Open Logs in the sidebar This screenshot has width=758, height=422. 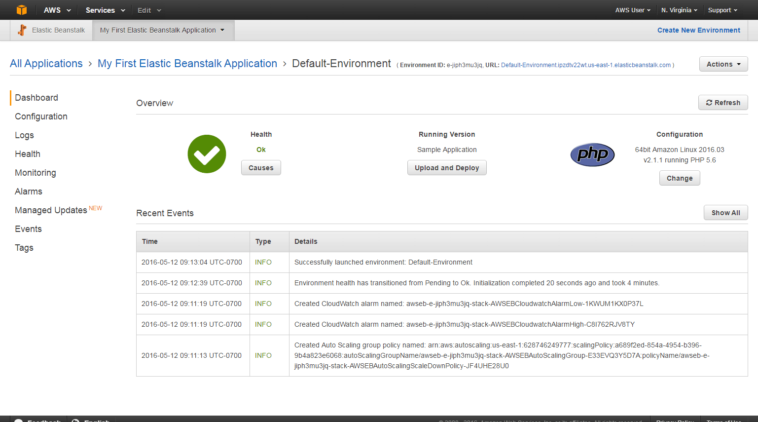pos(24,135)
